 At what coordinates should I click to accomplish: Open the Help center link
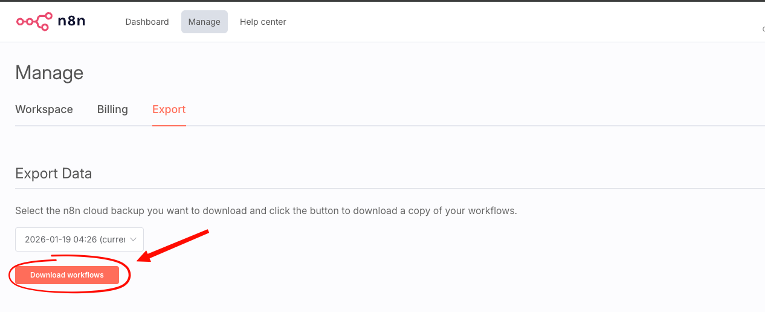[x=263, y=22]
